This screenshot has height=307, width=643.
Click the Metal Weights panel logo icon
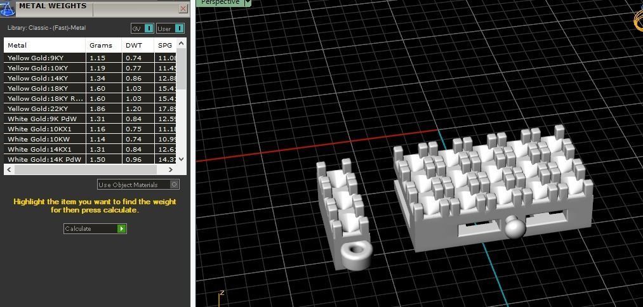coord(8,8)
